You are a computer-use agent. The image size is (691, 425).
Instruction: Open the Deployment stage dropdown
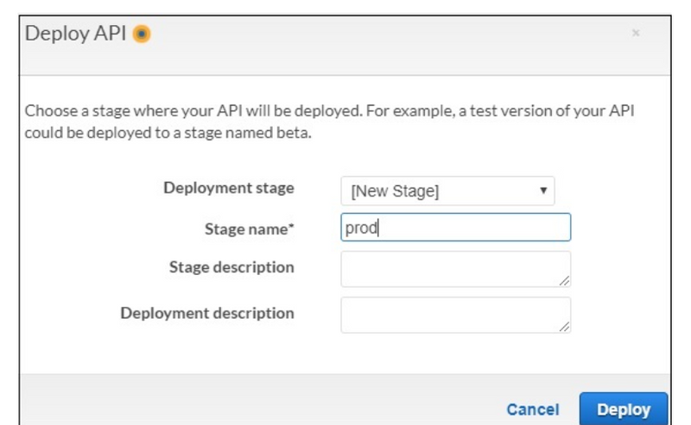447,191
